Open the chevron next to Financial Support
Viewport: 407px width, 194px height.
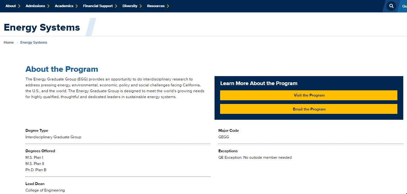116,6
